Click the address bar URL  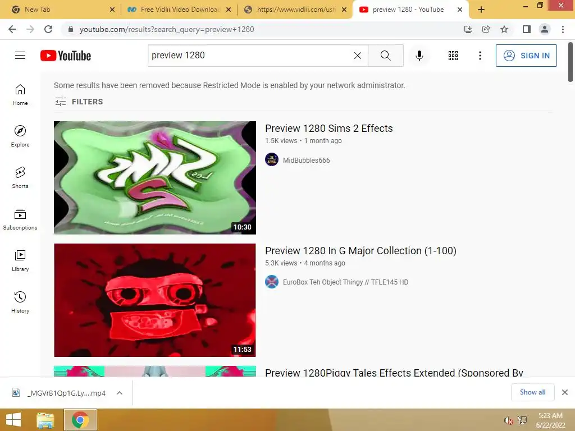[x=167, y=29]
